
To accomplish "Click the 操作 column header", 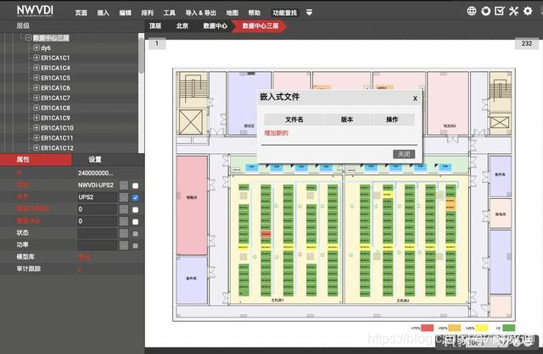I will tap(392, 119).
